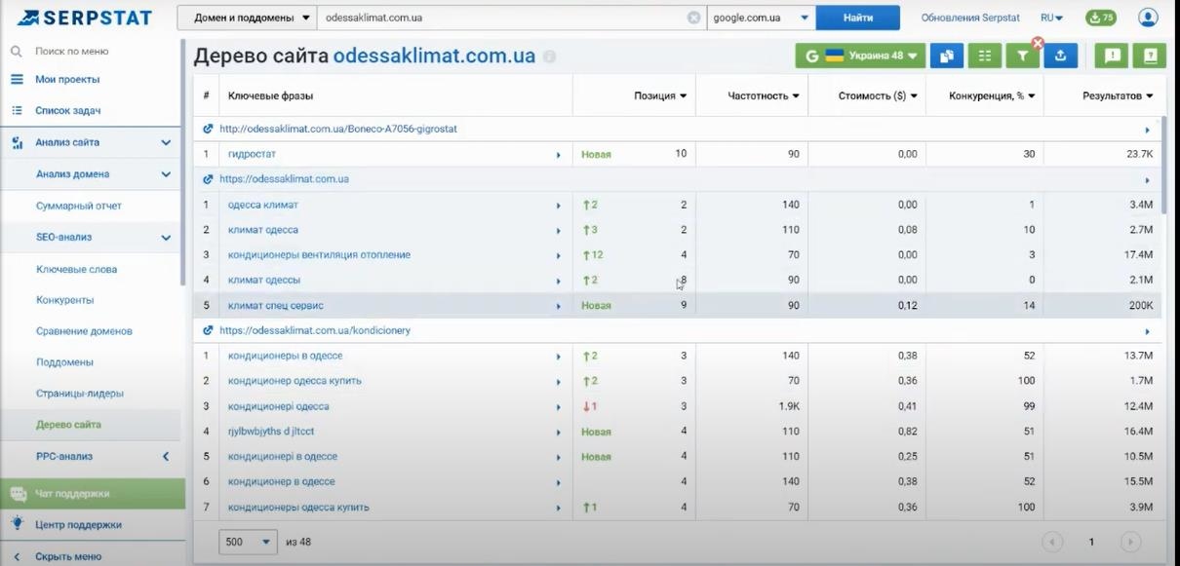Open Суммарный отчет in the sidebar
Screen dimensions: 1180x566
(x=79, y=206)
